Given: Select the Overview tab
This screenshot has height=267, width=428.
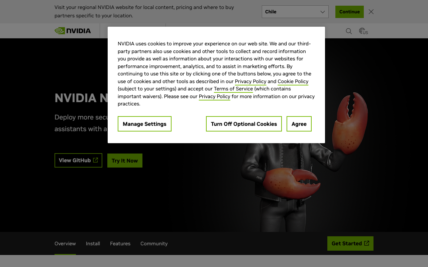Looking at the screenshot, I should pos(65,244).
